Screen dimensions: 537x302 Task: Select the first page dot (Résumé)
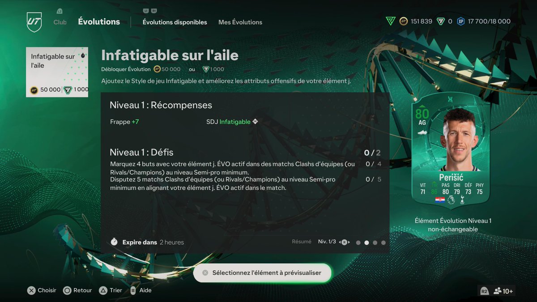(x=358, y=242)
